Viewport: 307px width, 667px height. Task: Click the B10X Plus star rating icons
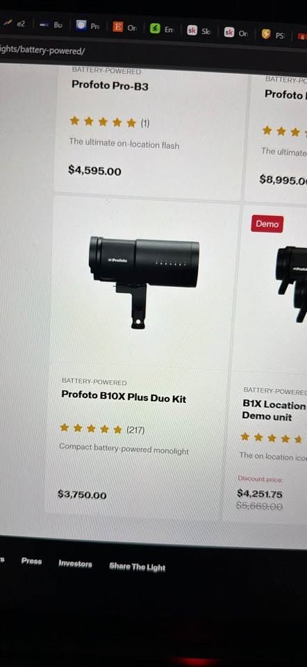click(x=91, y=429)
